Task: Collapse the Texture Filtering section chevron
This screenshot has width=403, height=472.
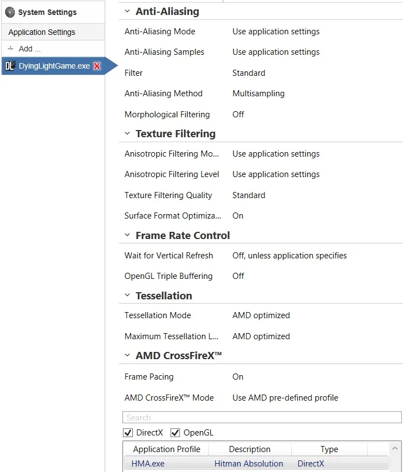Action: (x=127, y=133)
